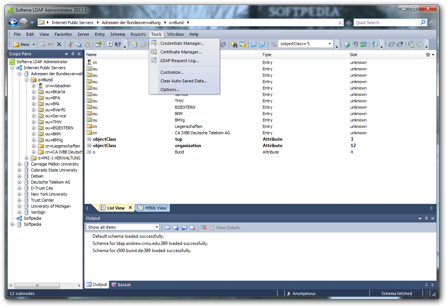Open the Help question mark icon
Image resolution: width=447 pixels, height=307 pixels.
[x=110, y=44]
